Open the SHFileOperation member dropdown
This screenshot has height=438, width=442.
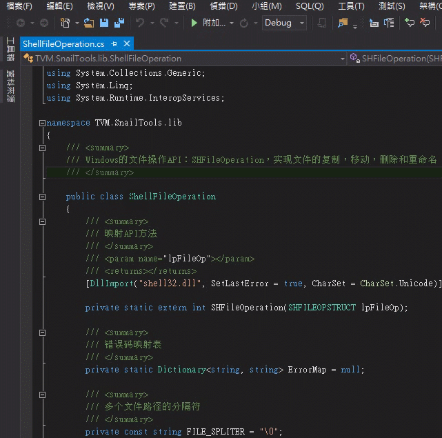[x=395, y=59]
